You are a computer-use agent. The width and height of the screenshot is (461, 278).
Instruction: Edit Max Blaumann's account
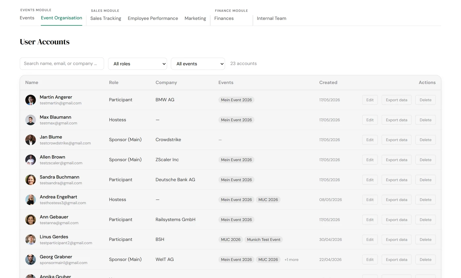click(x=370, y=120)
